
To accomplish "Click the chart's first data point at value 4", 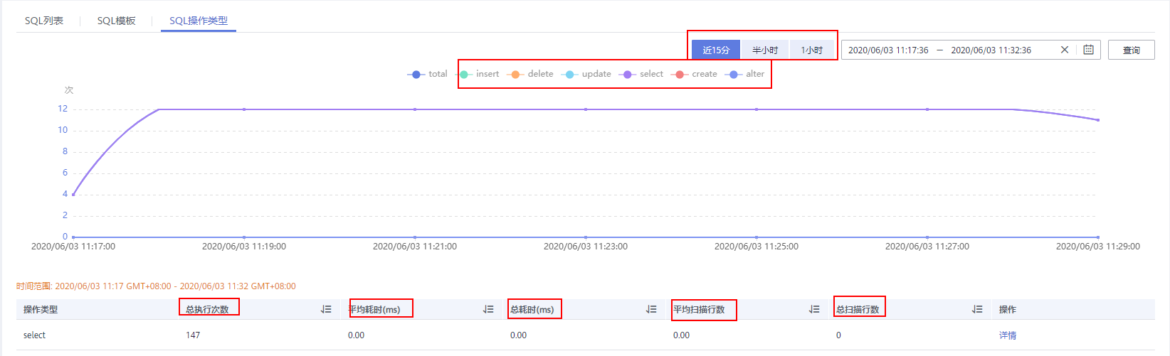I will coord(73,194).
